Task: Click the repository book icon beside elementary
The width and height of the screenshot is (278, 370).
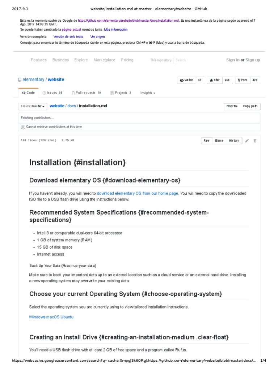Action: pyautogui.click(x=20, y=80)
